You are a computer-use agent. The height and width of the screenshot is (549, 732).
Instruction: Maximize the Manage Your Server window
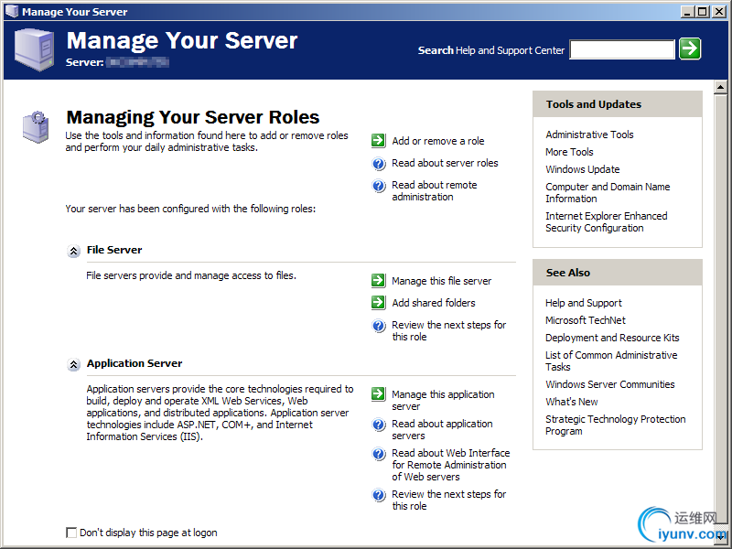coord(702,12)
